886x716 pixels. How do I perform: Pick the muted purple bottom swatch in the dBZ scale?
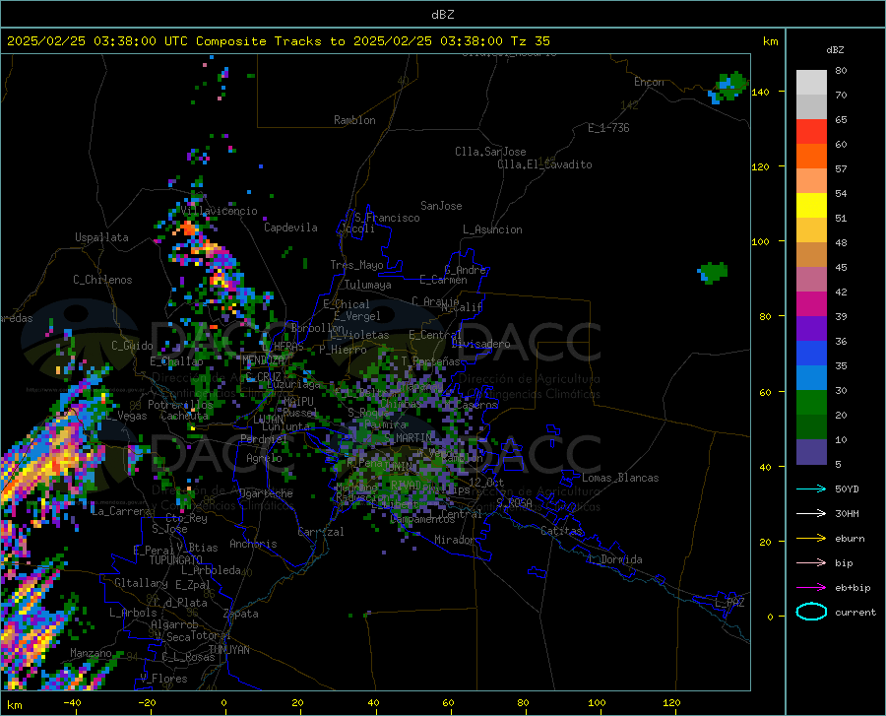[811, 451]
